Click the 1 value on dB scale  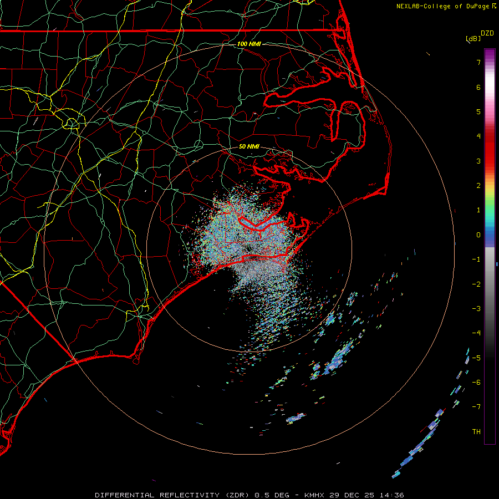(x=478, y=210)
